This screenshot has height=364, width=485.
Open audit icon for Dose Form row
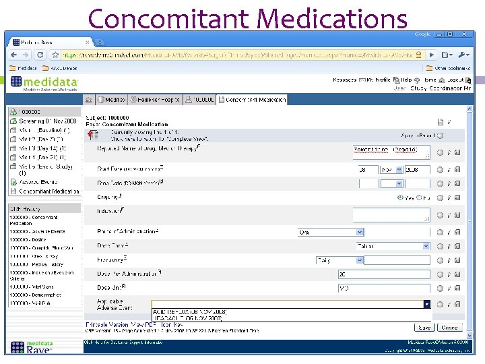click(457, 246)
